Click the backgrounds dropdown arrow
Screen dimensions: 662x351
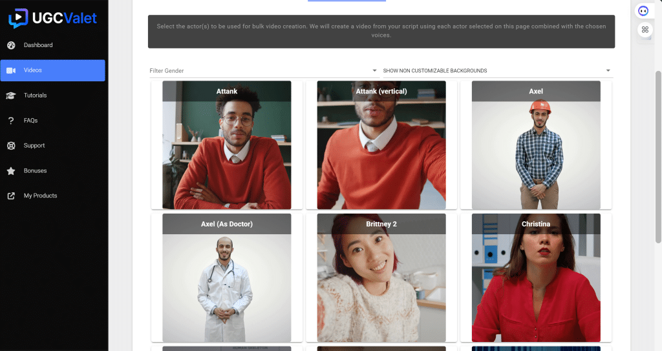coord(608,71)
